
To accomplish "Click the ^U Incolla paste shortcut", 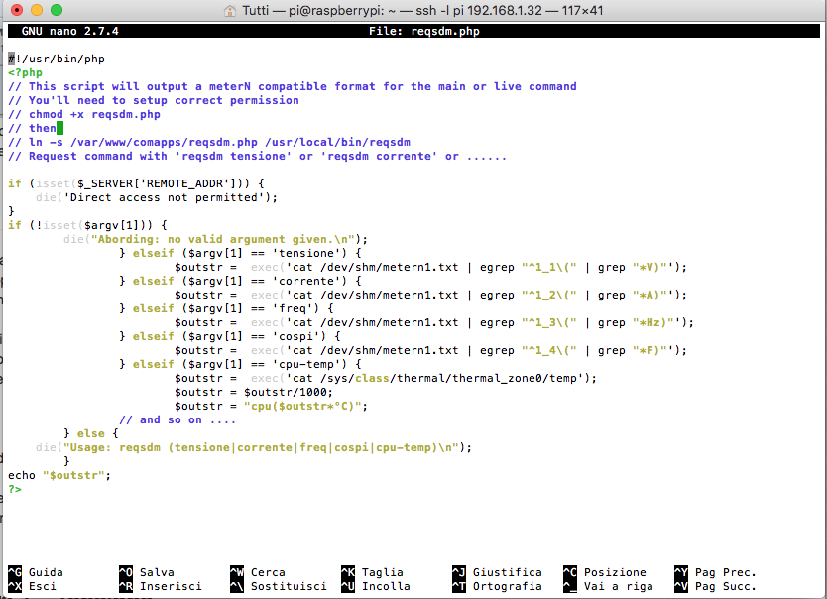I will tap(376, 586).
